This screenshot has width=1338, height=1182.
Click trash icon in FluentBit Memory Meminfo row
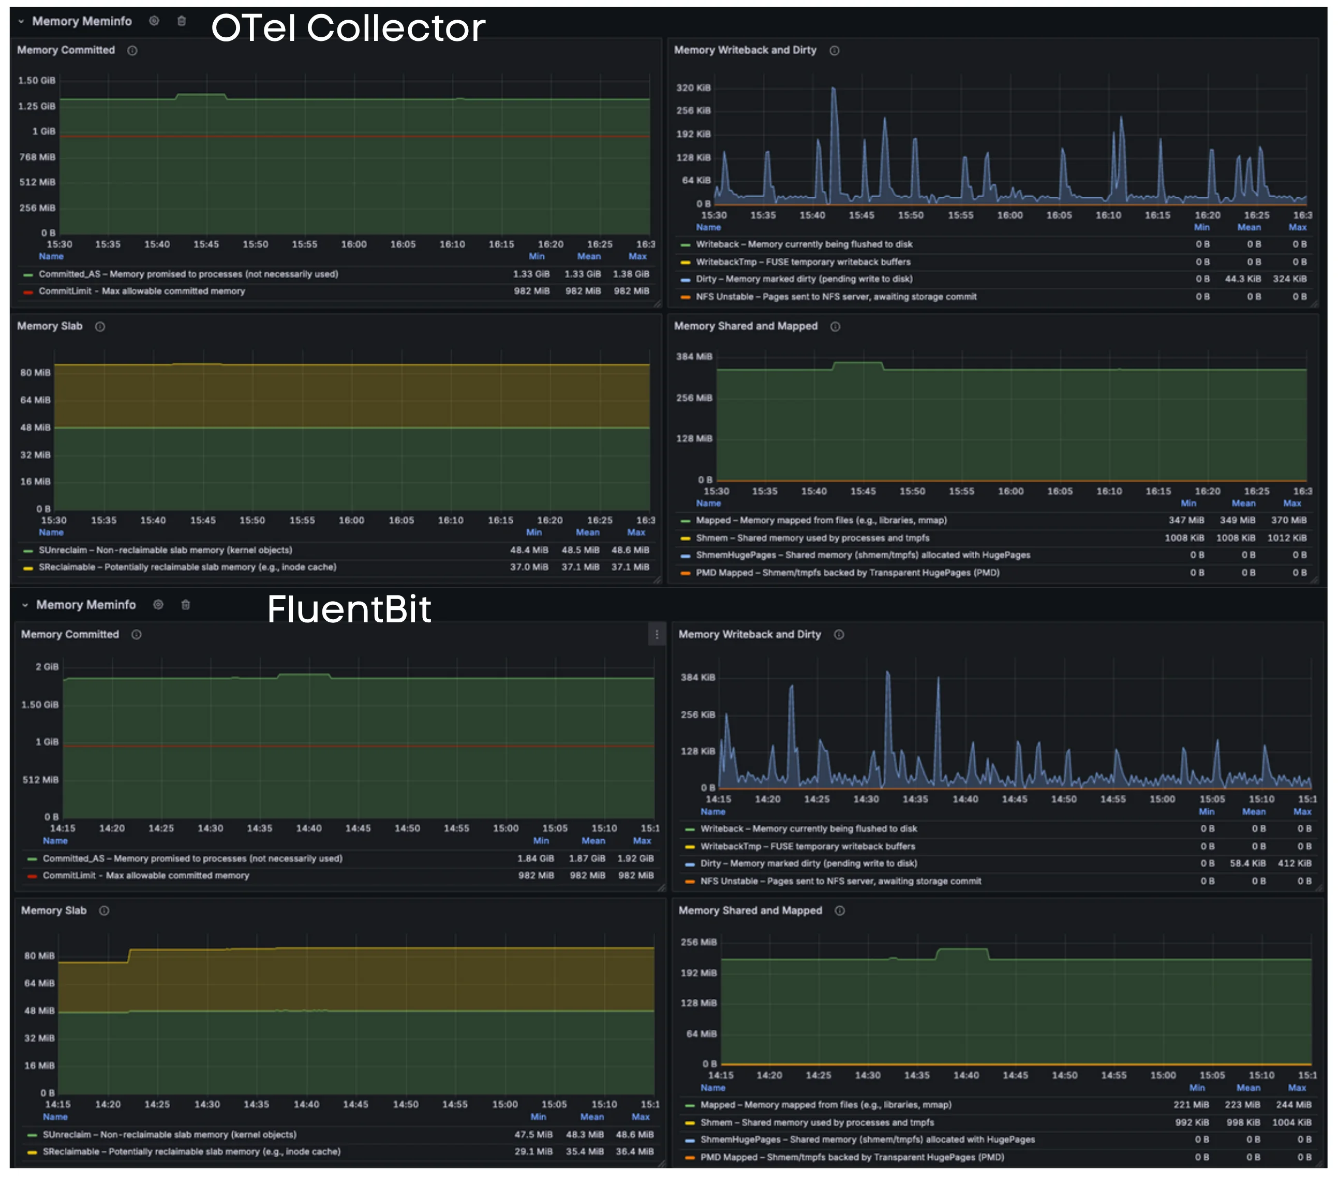point(185,604)
